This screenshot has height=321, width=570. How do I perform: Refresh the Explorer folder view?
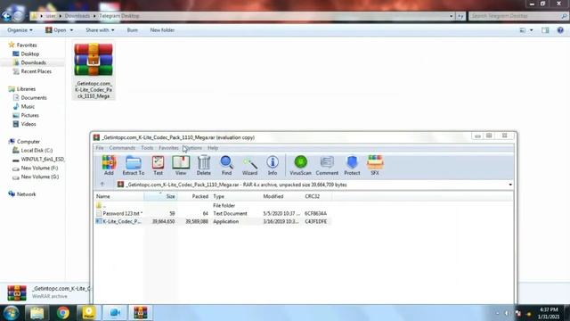coord(460,16)
